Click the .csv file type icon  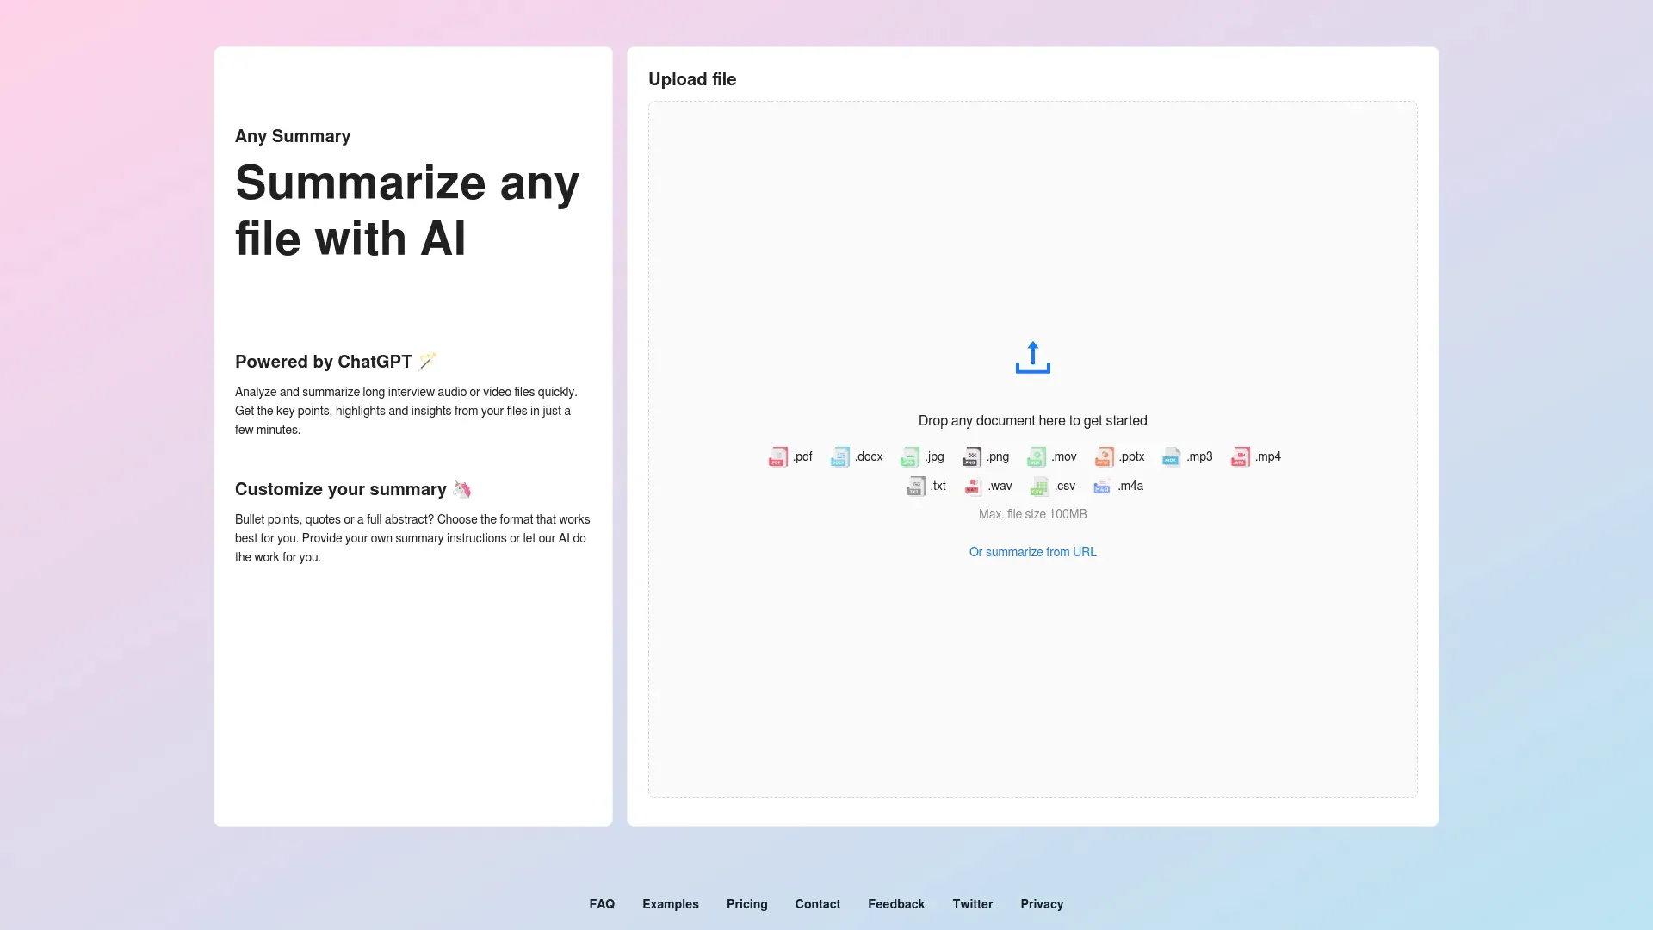(1039, 486)
